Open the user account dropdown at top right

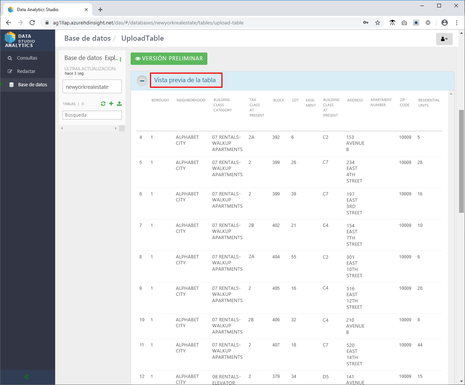(444, 39)
